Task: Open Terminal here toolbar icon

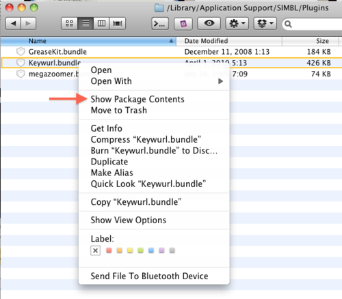Action: pyautogui.click(x=160, y=23)
